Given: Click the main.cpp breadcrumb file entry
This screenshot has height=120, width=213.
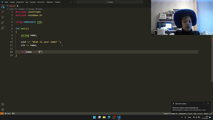Looking at the screenshot, I should click(30, 9).
